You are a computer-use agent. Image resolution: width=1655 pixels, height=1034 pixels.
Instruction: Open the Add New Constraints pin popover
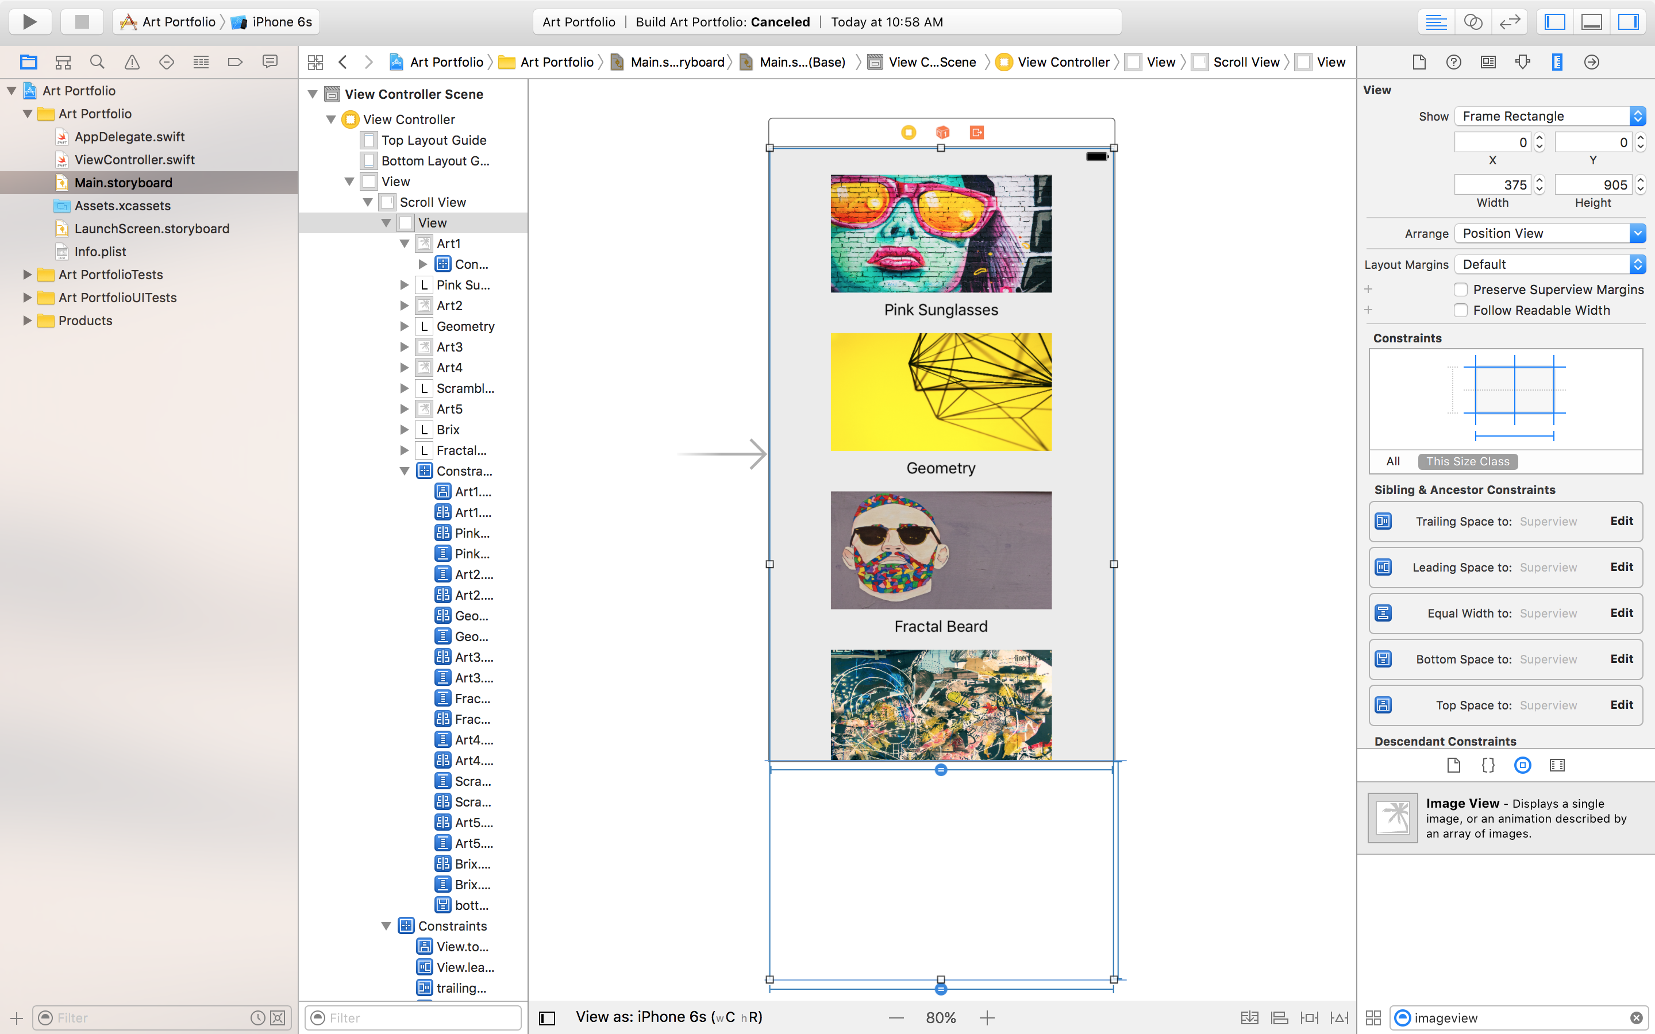point(1309,1017)
